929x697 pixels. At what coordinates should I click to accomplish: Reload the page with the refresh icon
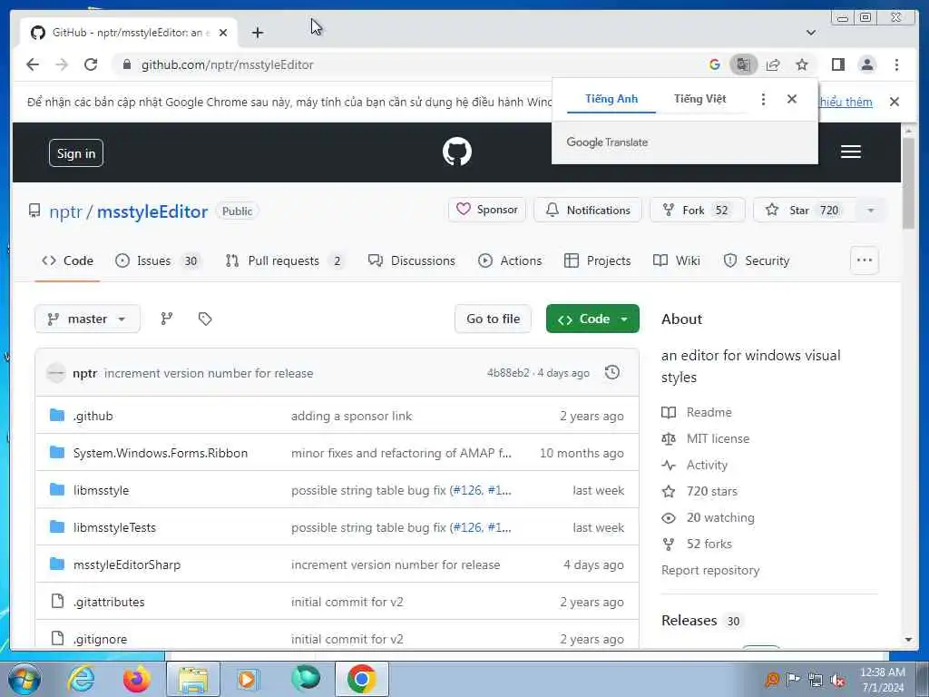[91, 64]
